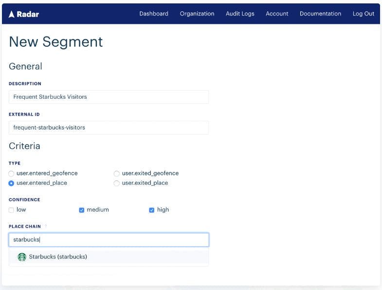The height and width of the screenshot is (290, 382).
Task: Select user.exited_geofence radio button
Action: (x=117, y=174)
